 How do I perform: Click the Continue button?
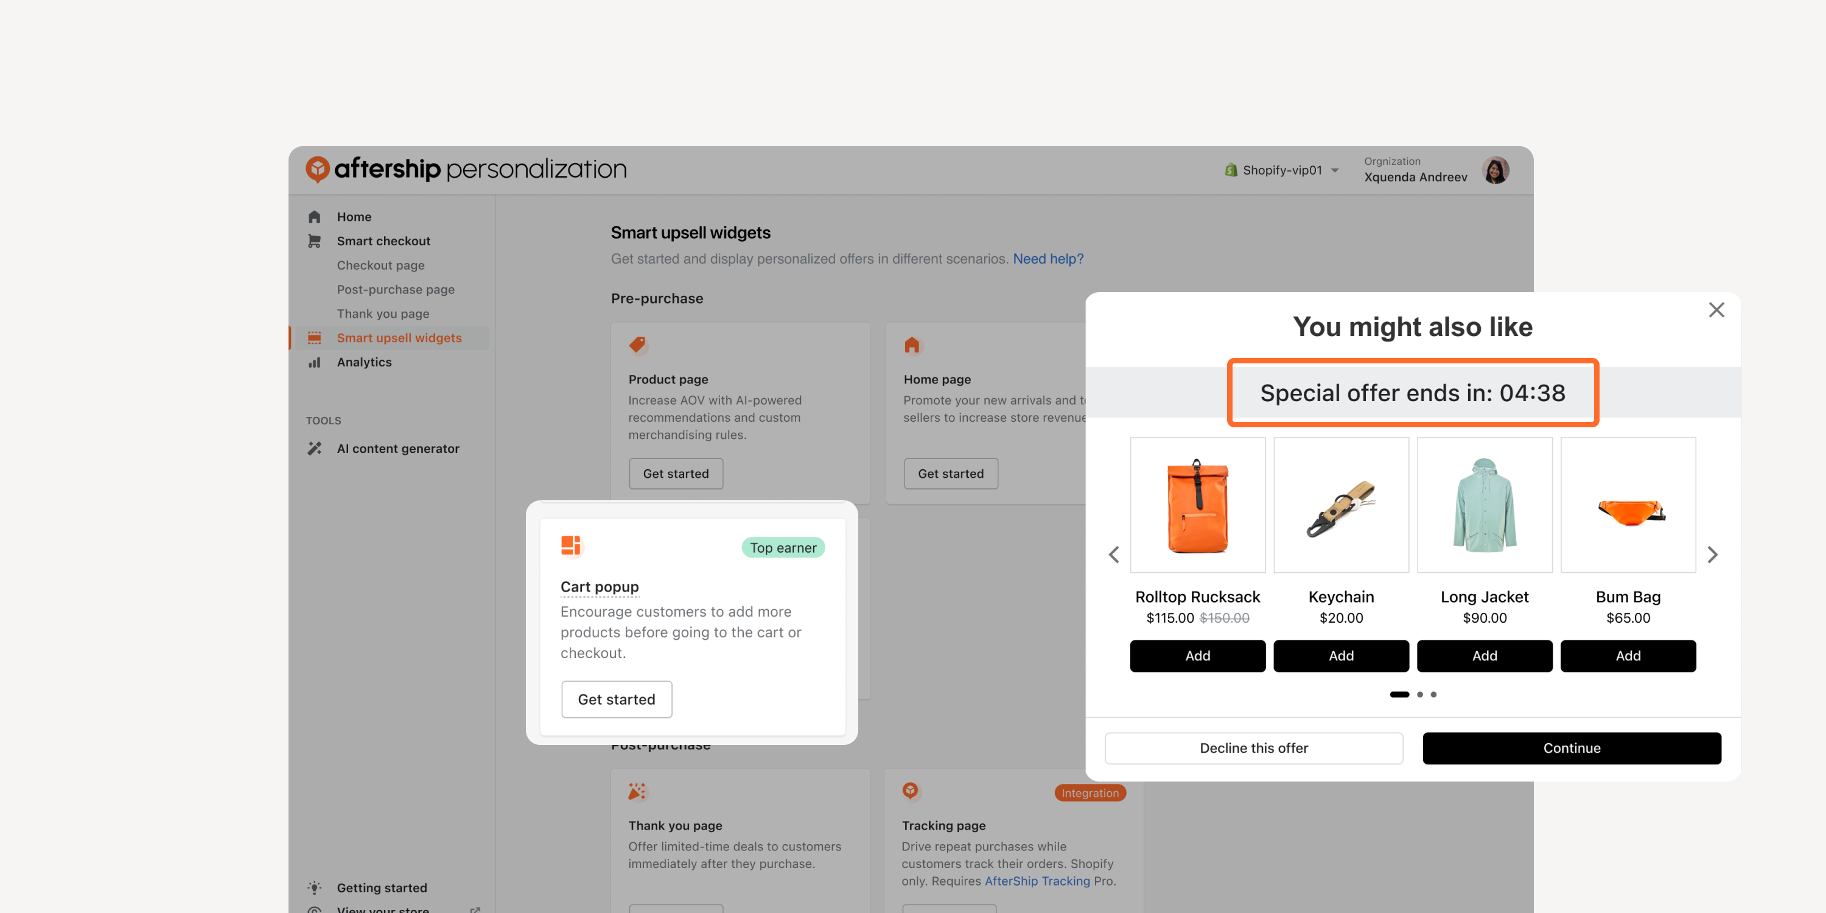1572,748
